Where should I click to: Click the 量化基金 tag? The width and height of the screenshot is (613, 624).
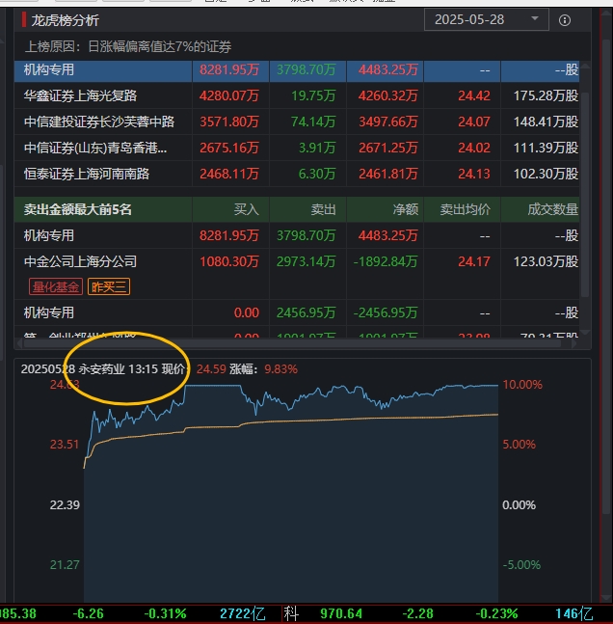56,286
